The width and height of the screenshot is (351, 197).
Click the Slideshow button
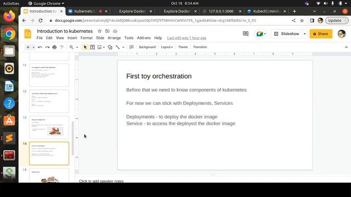[x=286, y=34]
